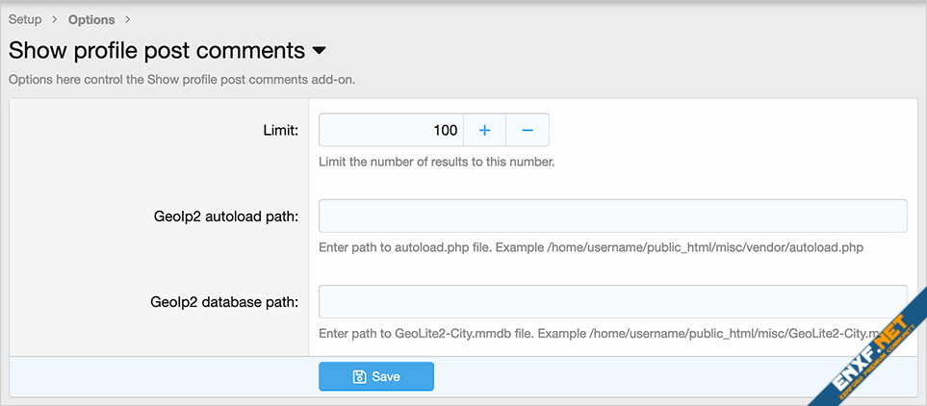The image size is (927, 406).
Task: Click the 'Limit the number of results' hint
Action: click(436, 162)
